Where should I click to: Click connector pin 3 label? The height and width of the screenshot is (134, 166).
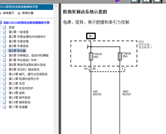click(x=122, y=69)
